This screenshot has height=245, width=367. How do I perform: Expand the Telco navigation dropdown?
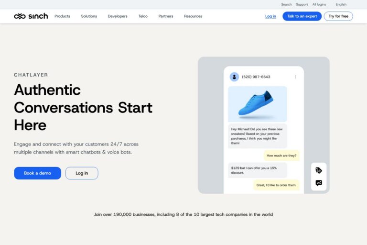[143, 16]
